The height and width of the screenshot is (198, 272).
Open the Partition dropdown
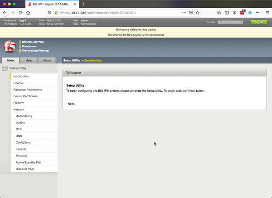(230, 22)
